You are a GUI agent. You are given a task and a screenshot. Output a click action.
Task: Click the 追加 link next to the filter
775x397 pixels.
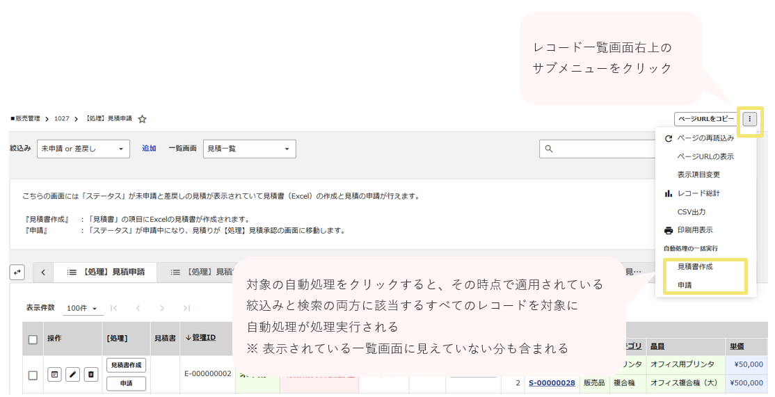click(x=149, y=148)
